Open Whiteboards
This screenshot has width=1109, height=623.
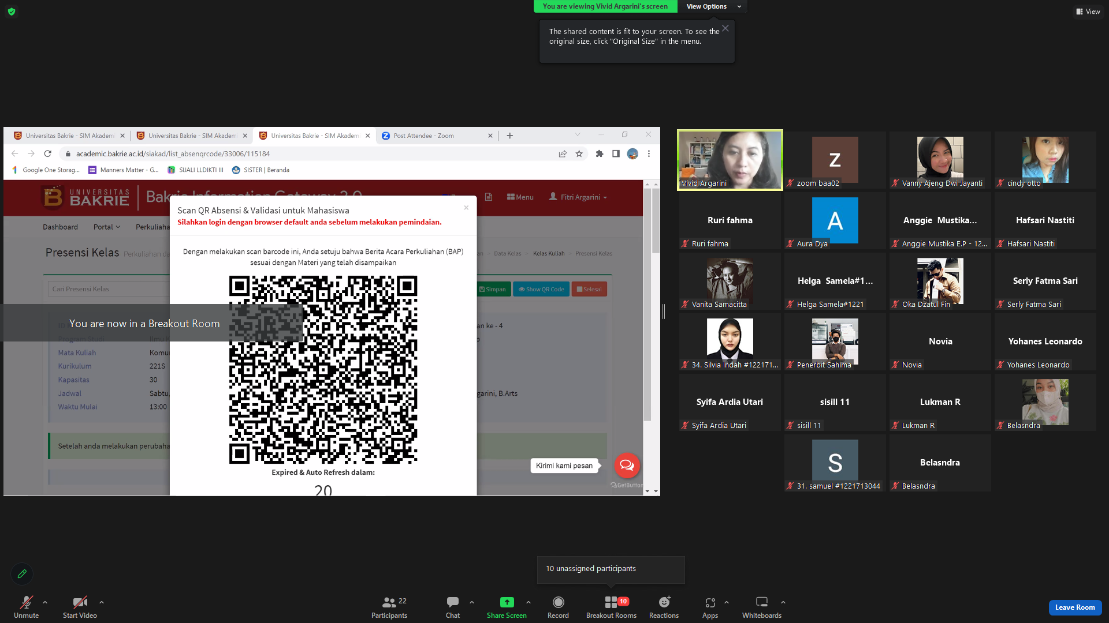click(x=762, y=607)
